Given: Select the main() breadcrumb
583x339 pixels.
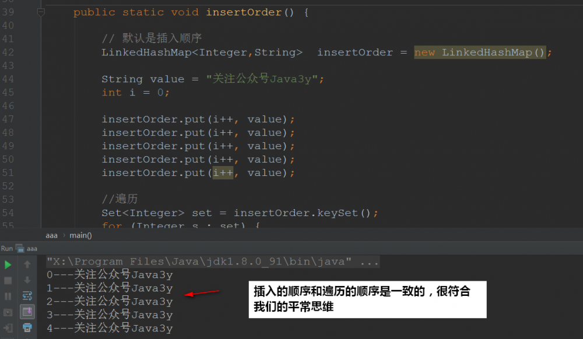Looking at the screenshot, I should click(x=80, y=235).
